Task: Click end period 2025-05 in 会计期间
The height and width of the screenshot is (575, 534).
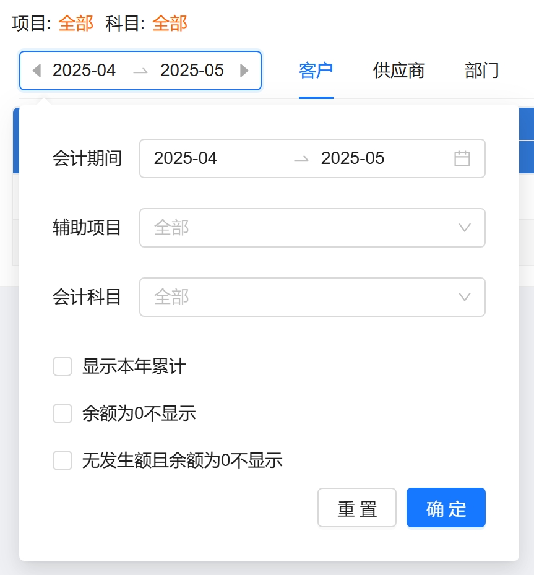Action: pyautogui.click(x=353, y=158)
